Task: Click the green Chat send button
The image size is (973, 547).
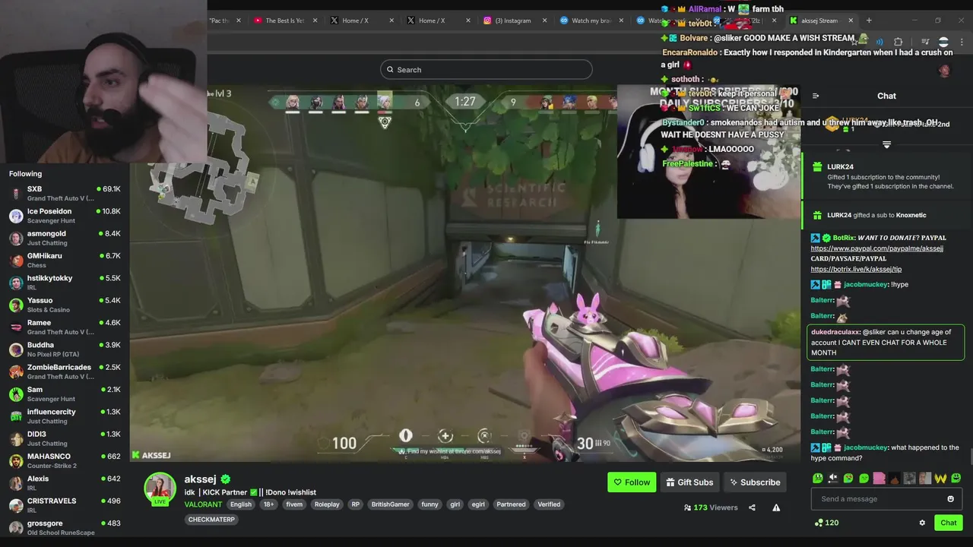Action: pos(949,523)
